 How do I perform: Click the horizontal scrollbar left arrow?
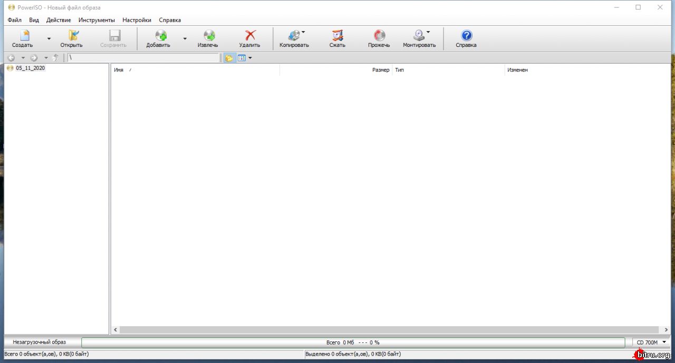pyautogui.click(x=116, y=330)
